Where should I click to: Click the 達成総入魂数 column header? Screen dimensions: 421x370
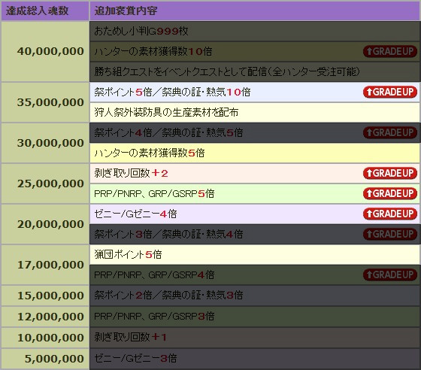pyautogui.click(x=45, y=11)
